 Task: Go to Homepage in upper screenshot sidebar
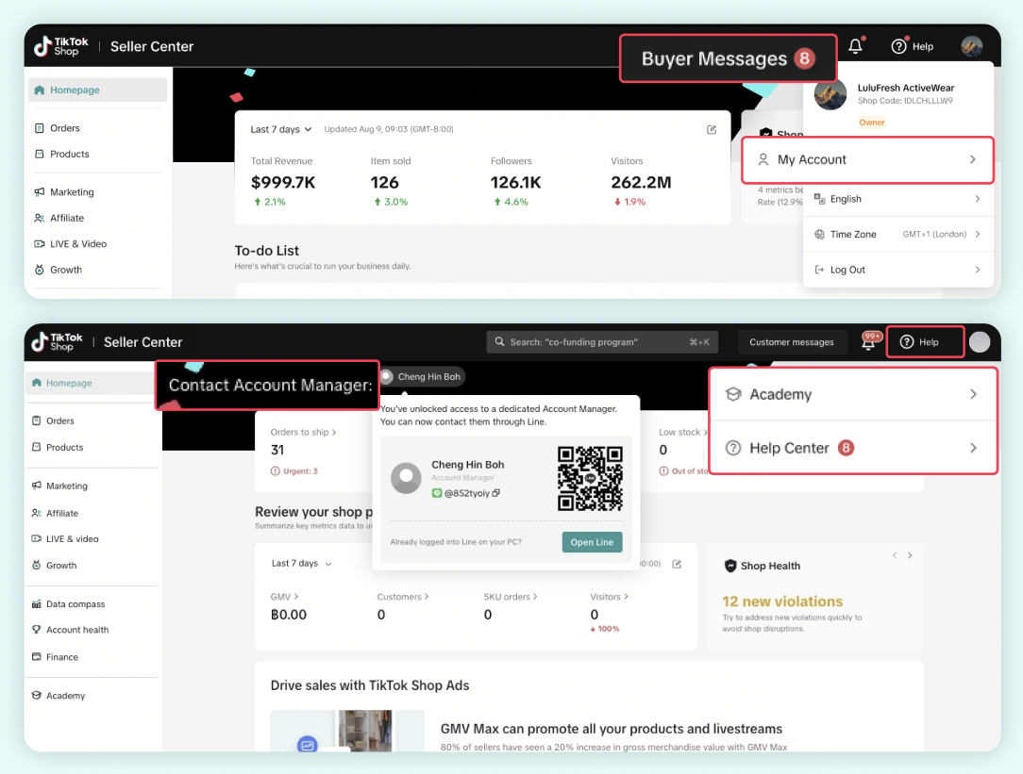[97, 90]
